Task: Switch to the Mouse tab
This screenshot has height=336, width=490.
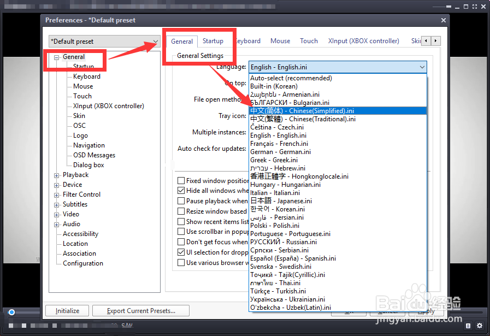Action: point(280,41)
